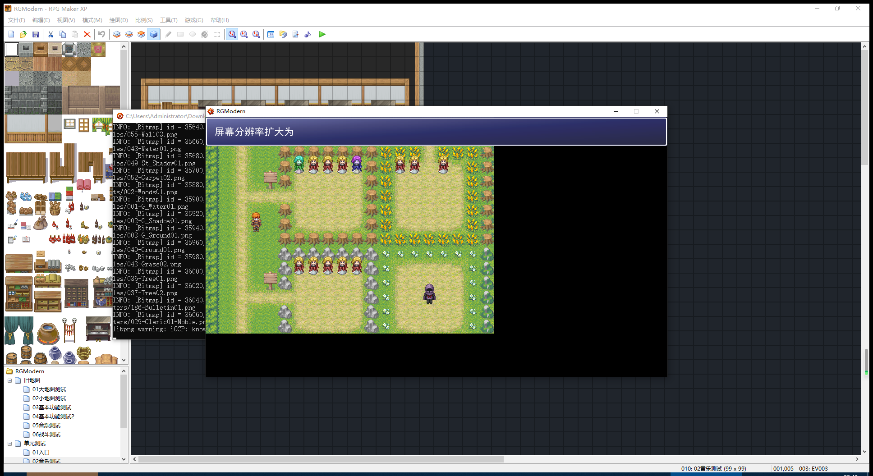Toggle layer 3 editing mode
Viewport: 873px width, 476px height.
coord(141,34)
